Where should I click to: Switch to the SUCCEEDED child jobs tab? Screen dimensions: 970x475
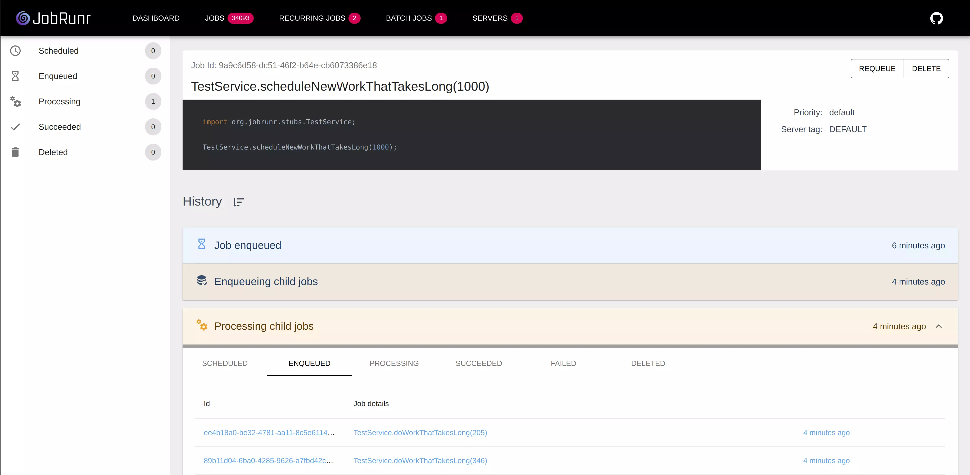tap(478, 363)
